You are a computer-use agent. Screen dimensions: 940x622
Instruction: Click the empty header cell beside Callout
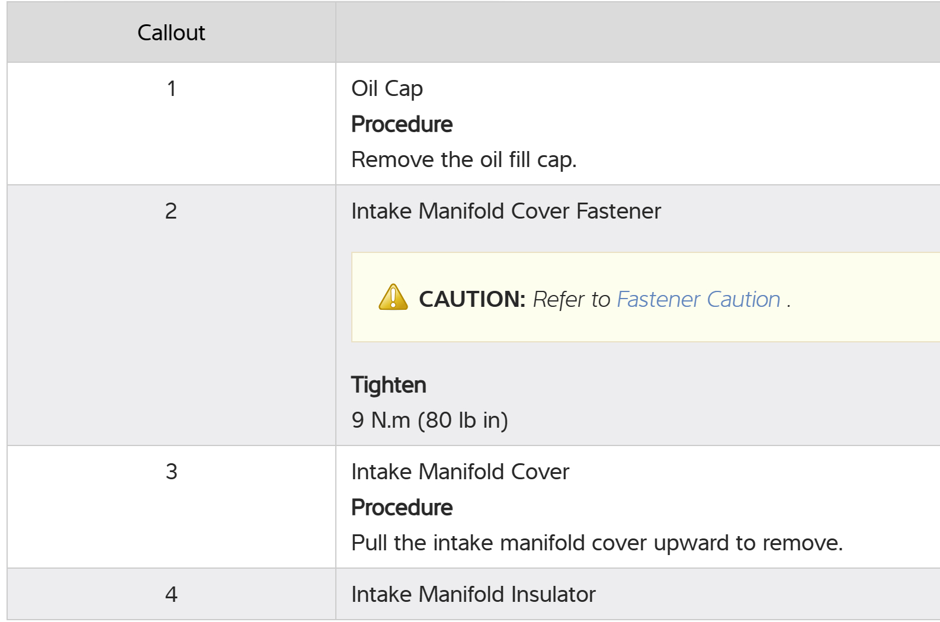pyautogui.click(x=637, y=33)
